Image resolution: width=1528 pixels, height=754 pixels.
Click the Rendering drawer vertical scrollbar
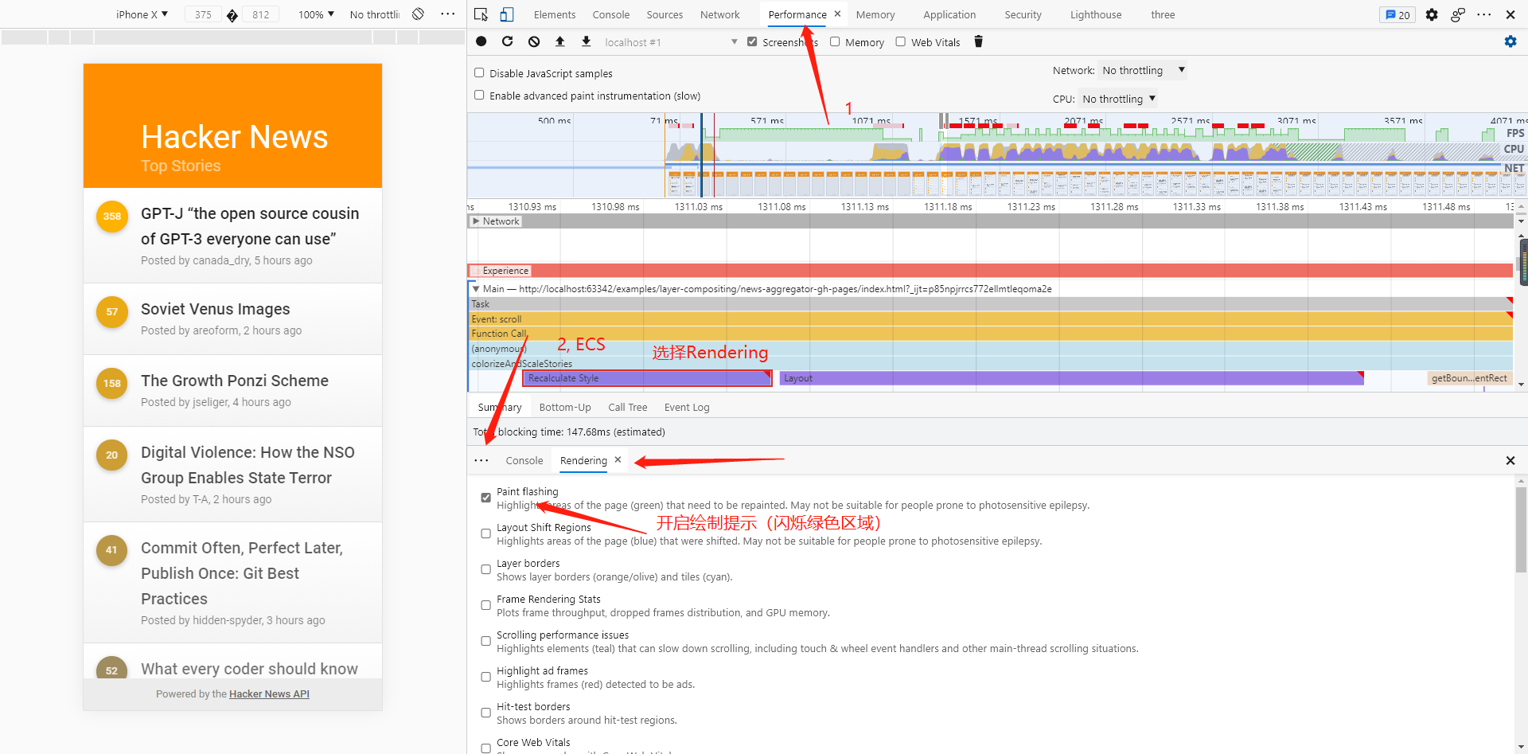(x=1521, y=529)
